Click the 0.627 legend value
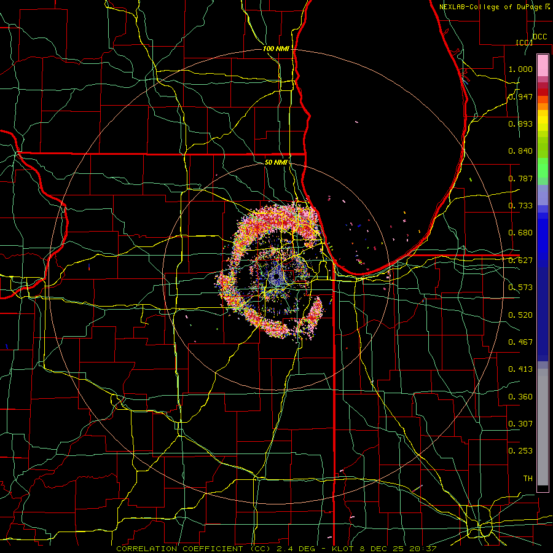Screen dimensions: 553x553 click(520, 261)
